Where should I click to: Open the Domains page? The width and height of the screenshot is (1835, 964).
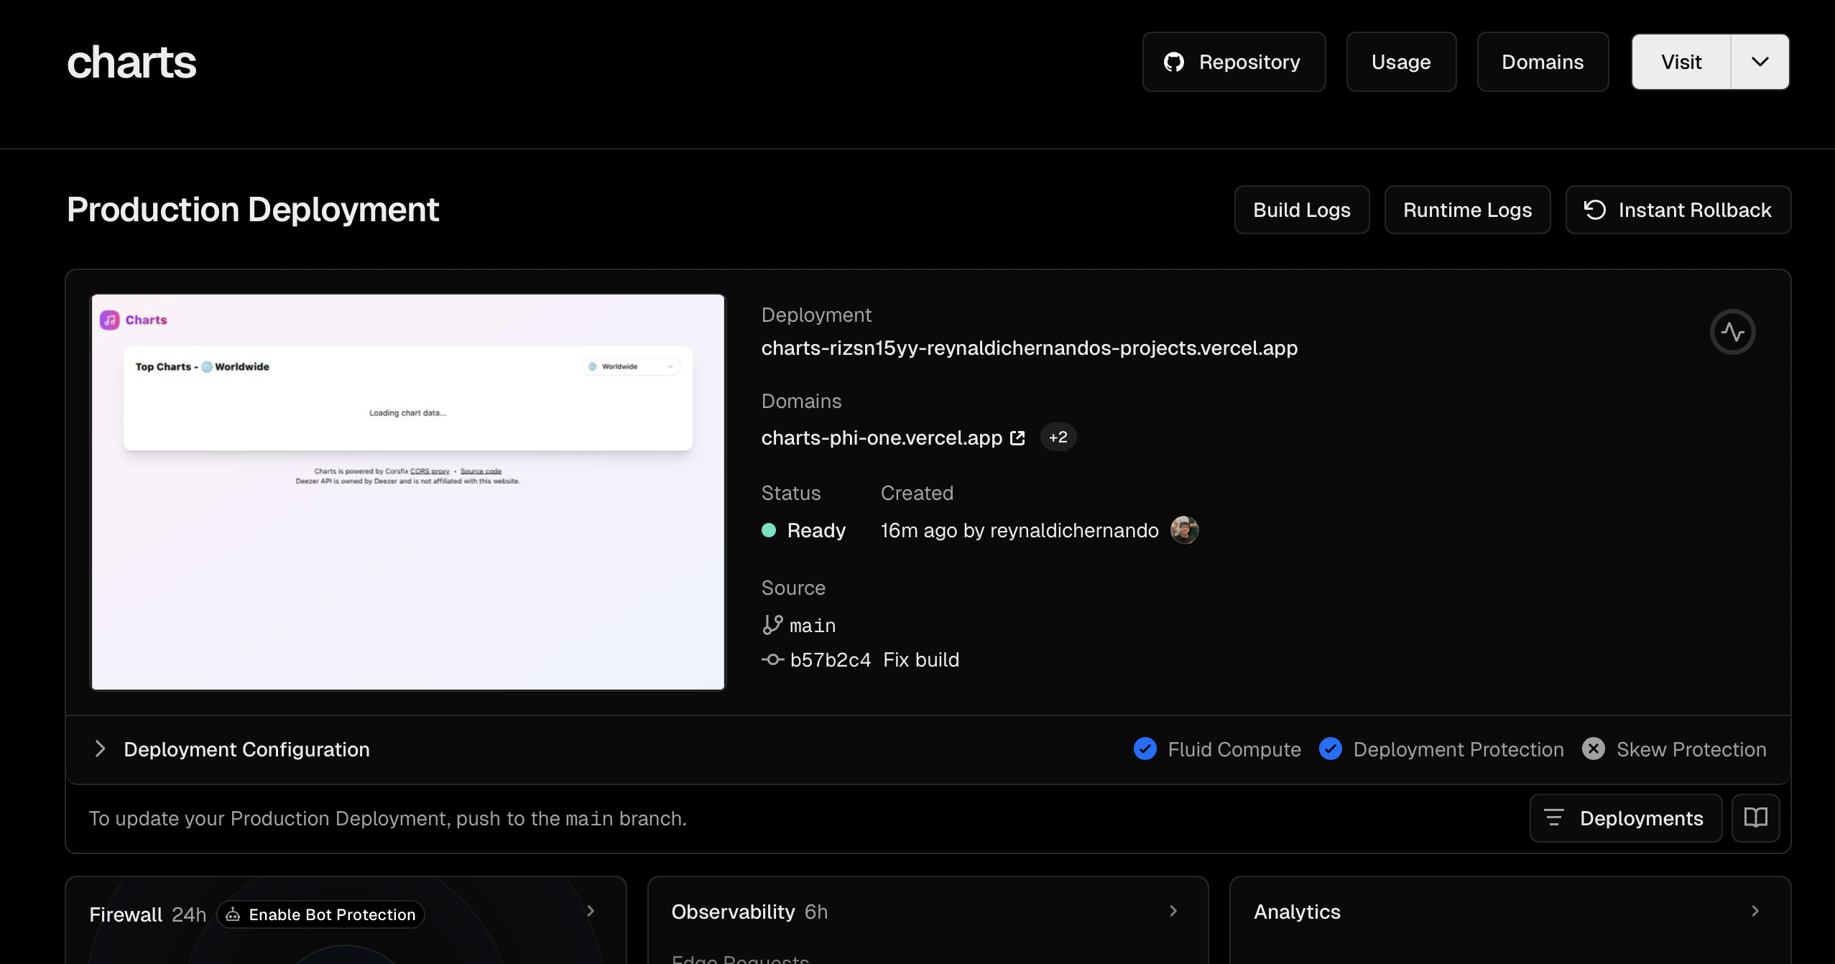(1543, 62)
